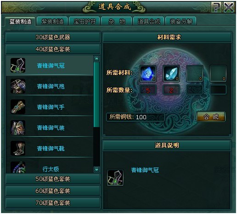Switch to the 紫装制造 tab
This screenshot has height=214, width=237.
pos(52,22)
